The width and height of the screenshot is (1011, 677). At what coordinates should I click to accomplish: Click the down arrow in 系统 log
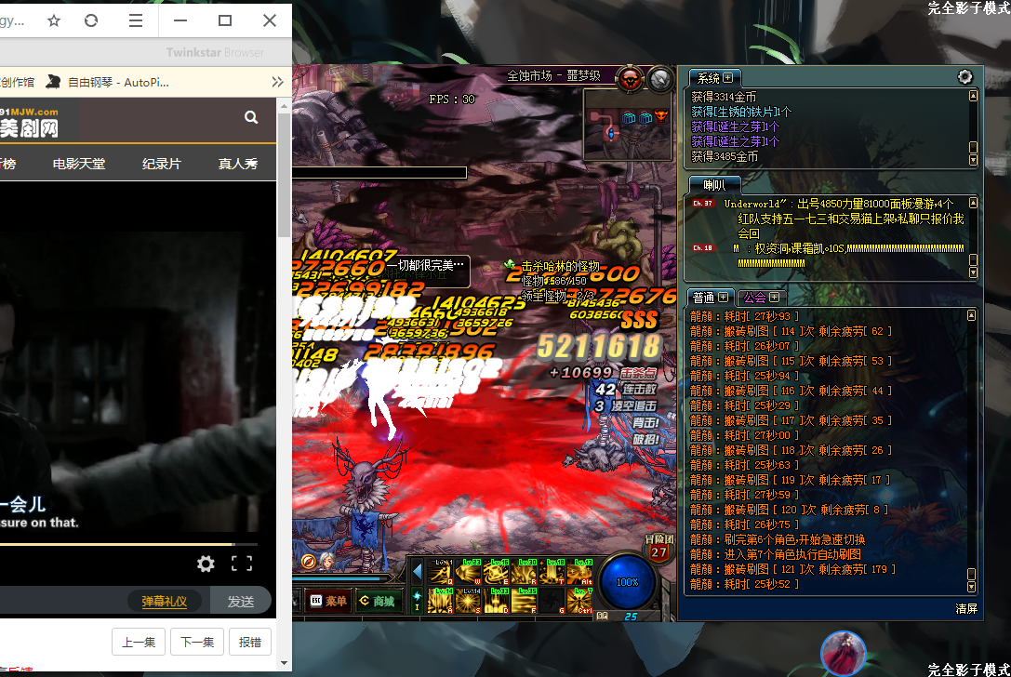(x=973, y=160)
